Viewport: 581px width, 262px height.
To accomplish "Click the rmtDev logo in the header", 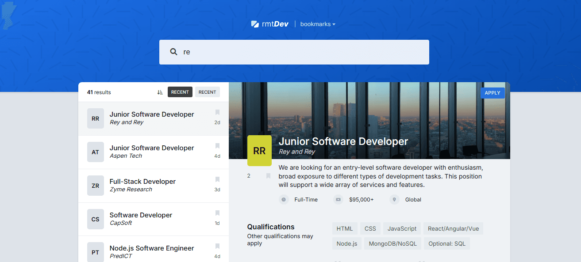I will (270, 24).
